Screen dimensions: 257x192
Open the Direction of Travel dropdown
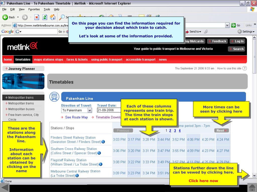point(90,110)
